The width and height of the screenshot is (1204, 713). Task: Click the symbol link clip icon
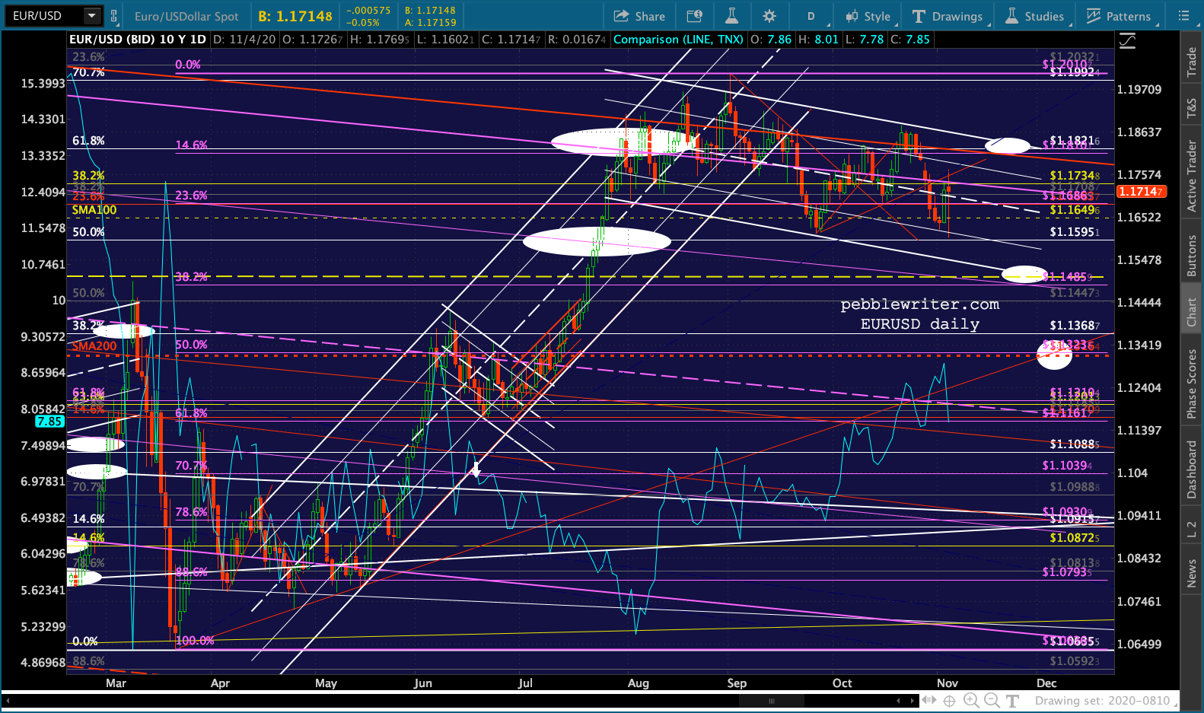[x=114, y=16]
